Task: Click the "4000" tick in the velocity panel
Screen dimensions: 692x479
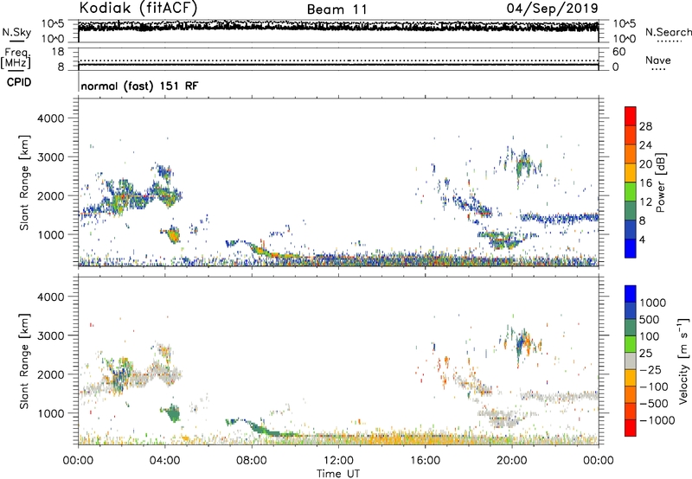Action: coord(51,297)
